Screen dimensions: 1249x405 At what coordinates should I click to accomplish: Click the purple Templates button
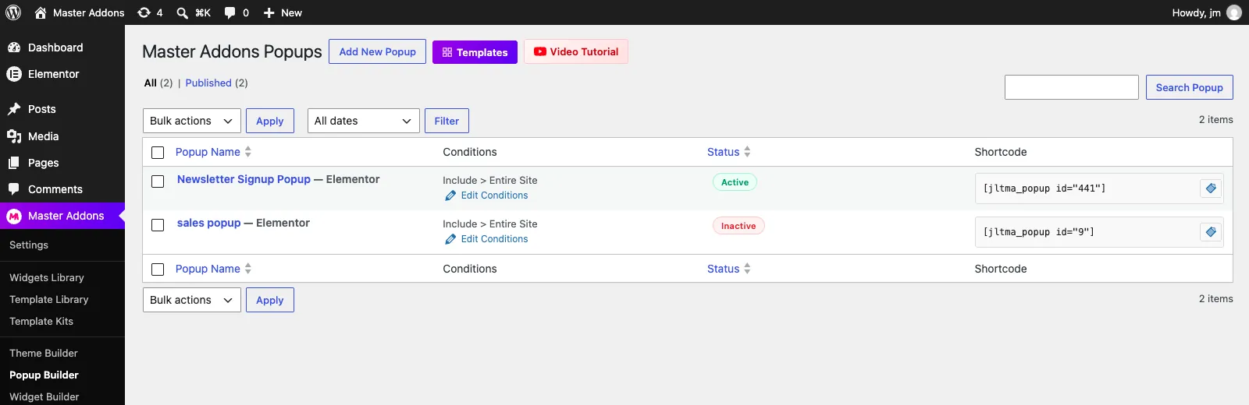(475, 52)
